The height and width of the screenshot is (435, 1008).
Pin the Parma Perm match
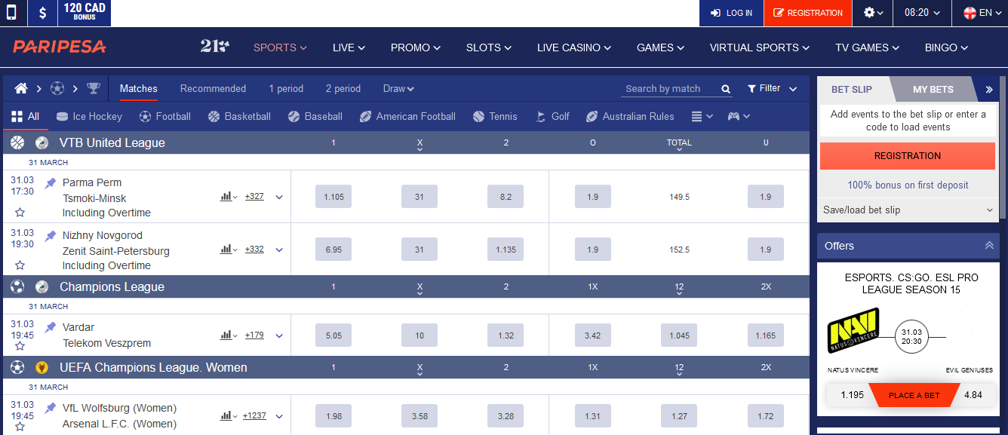pos(51,183)
